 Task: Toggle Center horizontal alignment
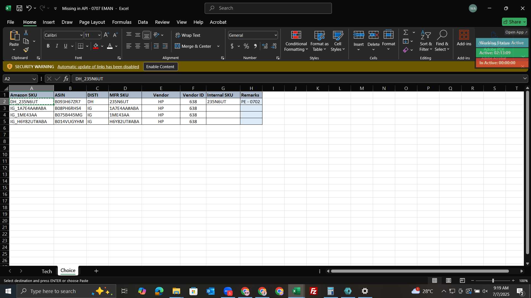pyautogui.click(x=138, y=46)
